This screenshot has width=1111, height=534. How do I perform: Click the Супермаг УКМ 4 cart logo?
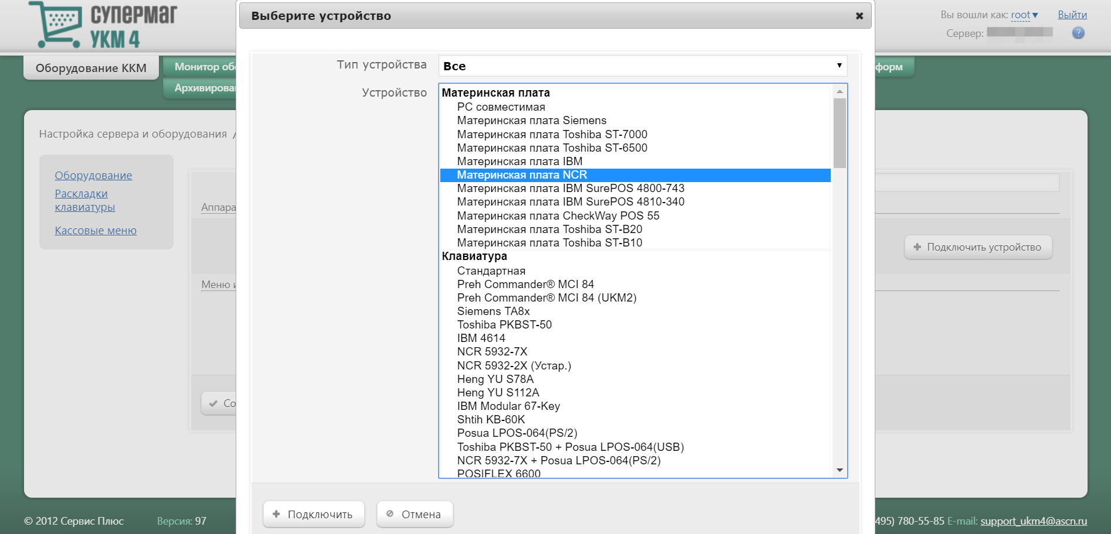pos(103,24)
